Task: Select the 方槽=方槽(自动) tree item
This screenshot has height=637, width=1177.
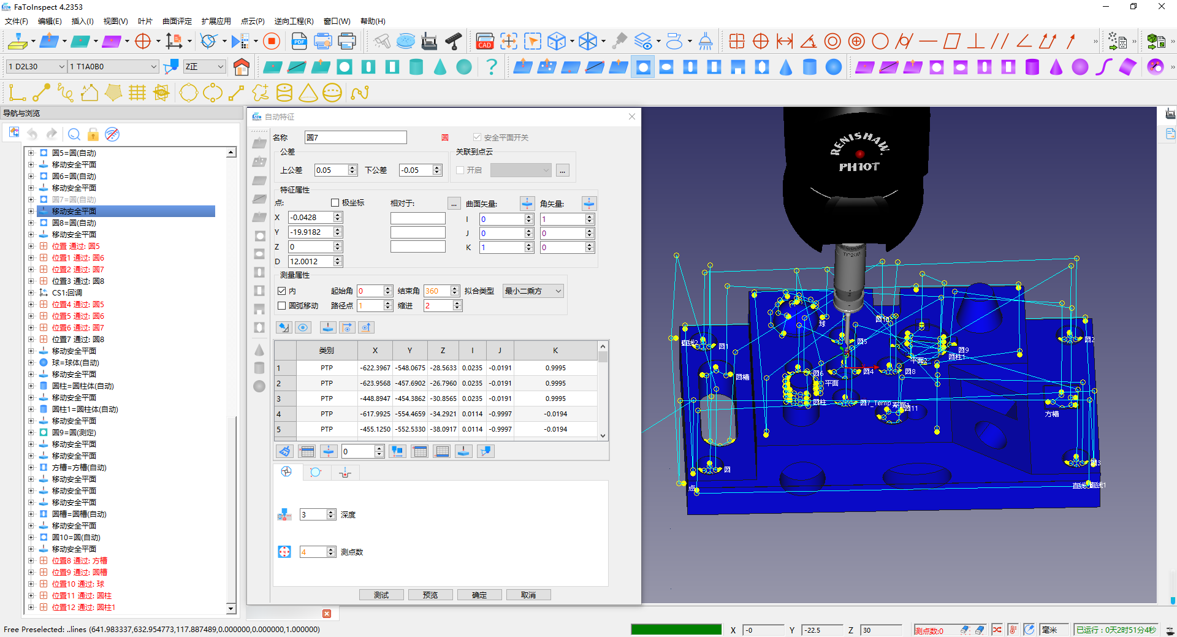Action: (x=80, y=468)
